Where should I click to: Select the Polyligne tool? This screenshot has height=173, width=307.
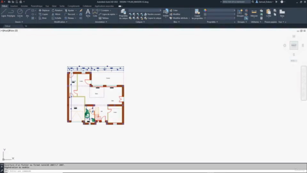pos(11,13)
